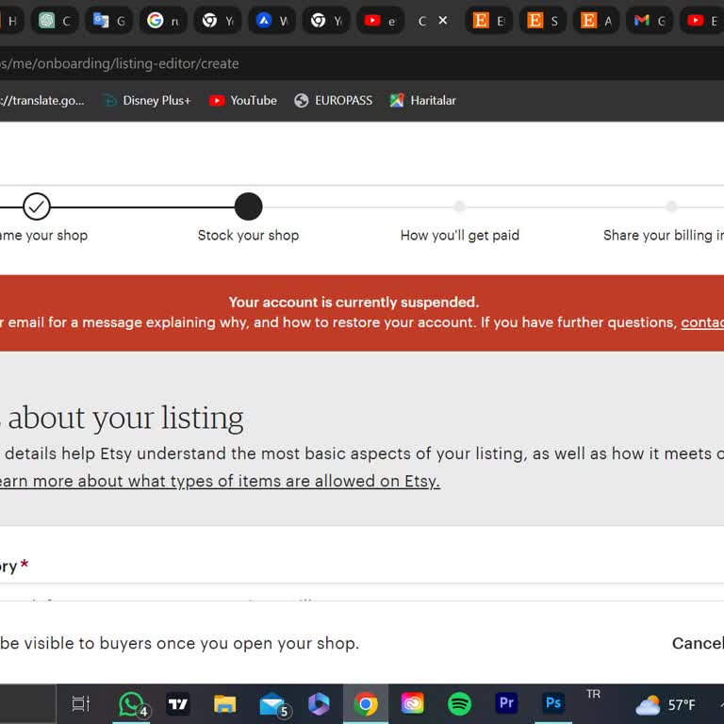Viewport: 724px width, 724px height.
Task: Switch to the second Chrome-icon tab
Action: pyautogui.click(x=326, y=21)
